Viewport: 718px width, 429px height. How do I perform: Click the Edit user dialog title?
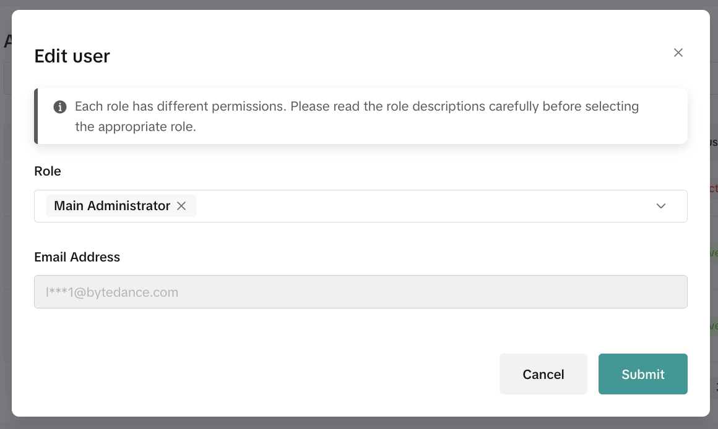click(x=72, y=56)
